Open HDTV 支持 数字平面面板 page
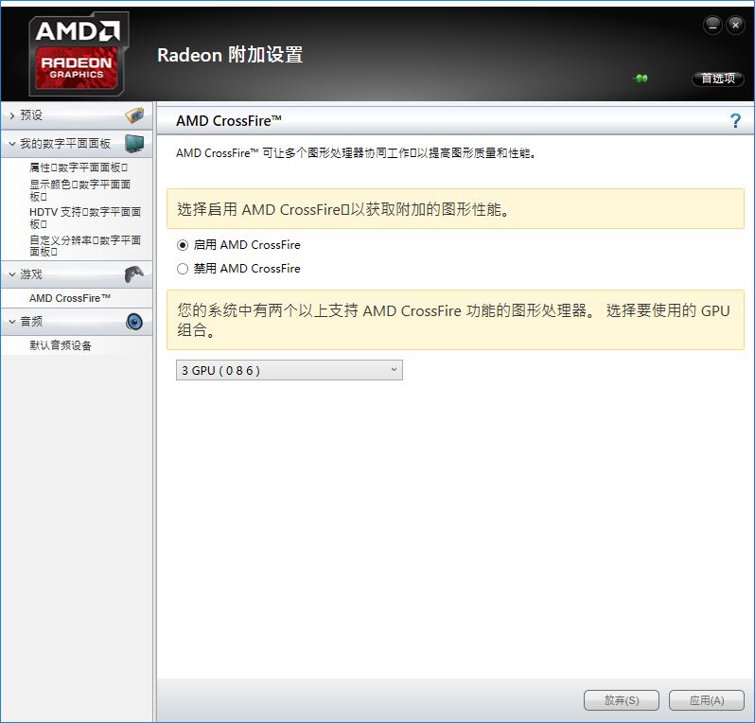The width and height of the screenshot is (755, 723). pyautogui.click(x=85, y=218)
